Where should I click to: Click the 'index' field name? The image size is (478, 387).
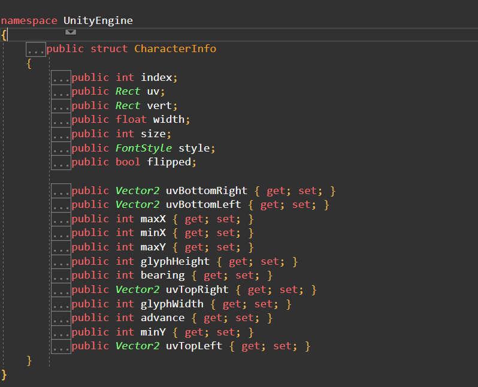[x=156, y=77]
